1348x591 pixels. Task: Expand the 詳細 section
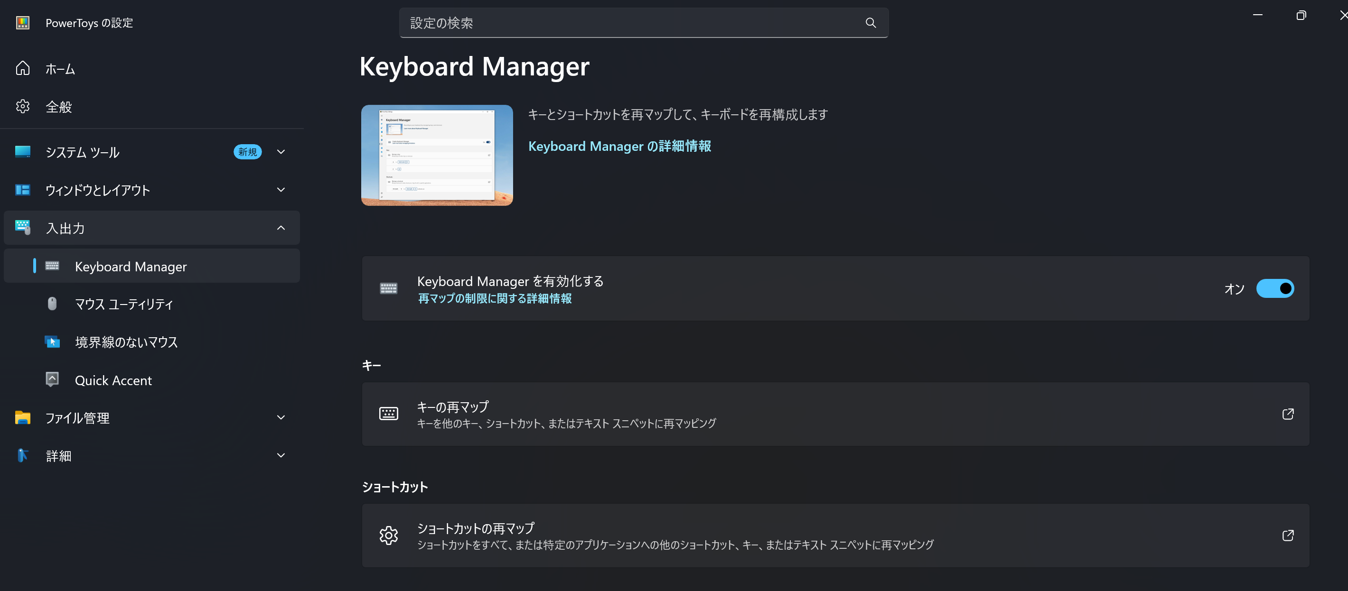pyautogui.click(x=281, y=455)
